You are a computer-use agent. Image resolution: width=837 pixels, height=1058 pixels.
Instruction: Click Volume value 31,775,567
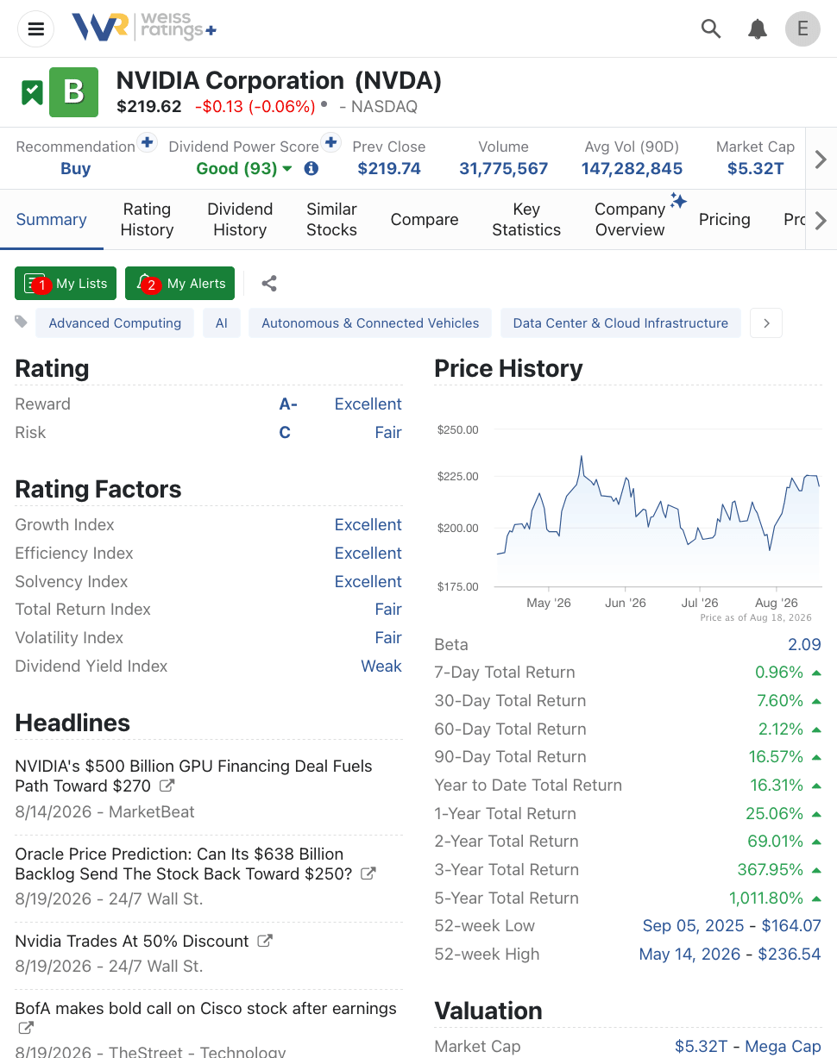tap(504, 168)
